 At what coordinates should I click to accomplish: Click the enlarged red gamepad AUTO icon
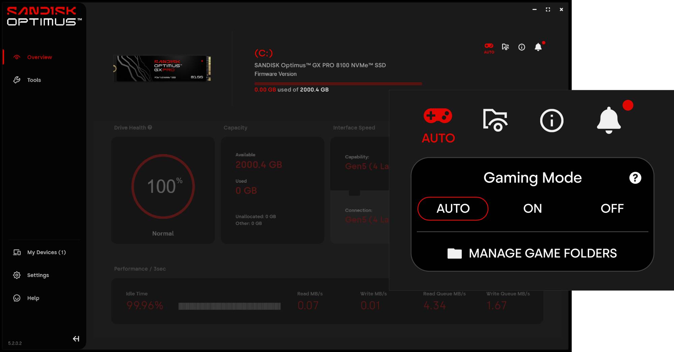[438, 126]
